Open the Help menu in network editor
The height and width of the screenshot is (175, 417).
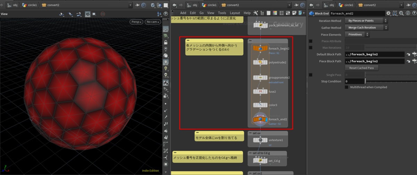coord(247,13)
